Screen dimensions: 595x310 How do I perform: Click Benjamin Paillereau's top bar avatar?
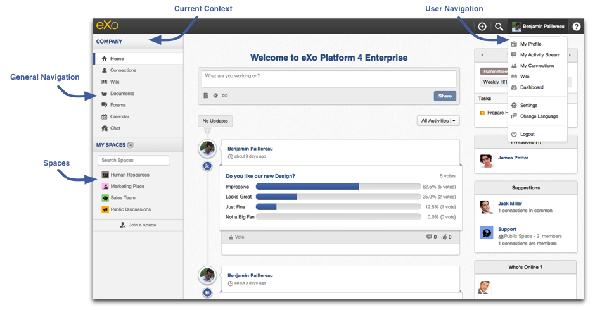[x=516, y=27]
